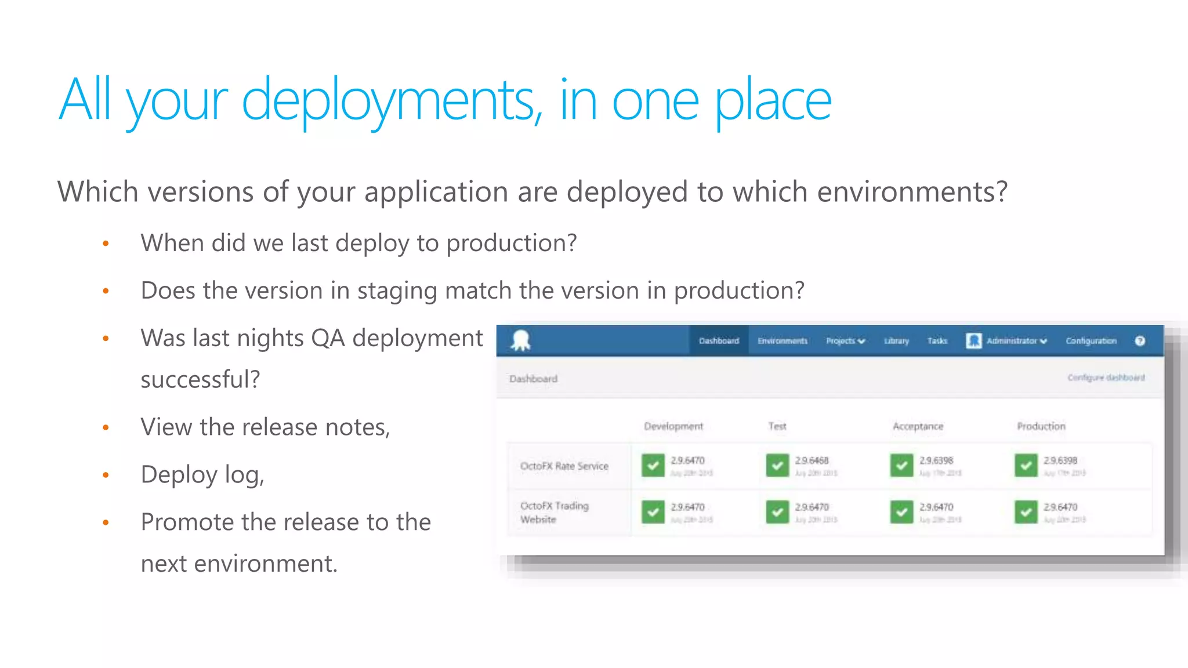1188x668 pixels.
Task: Click Trading Website Test success checkmark
Action: pos(777,512)
